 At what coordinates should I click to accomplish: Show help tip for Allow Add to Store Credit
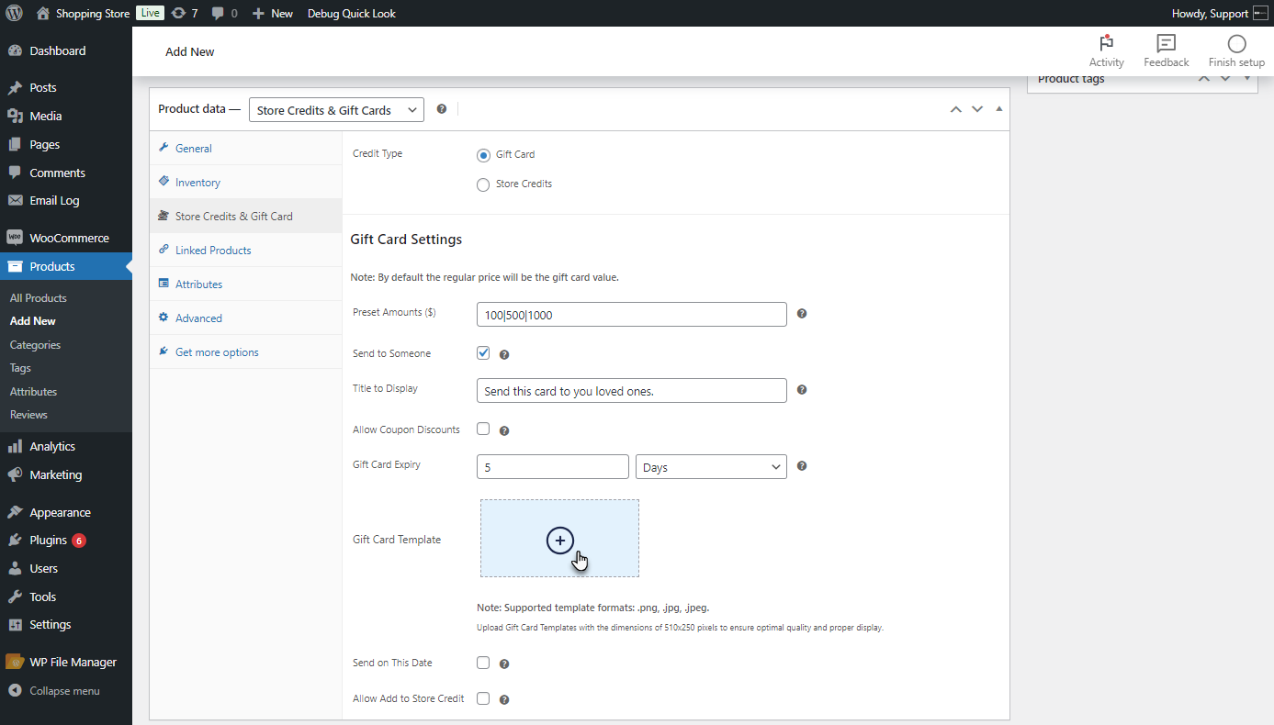[504, 699]
